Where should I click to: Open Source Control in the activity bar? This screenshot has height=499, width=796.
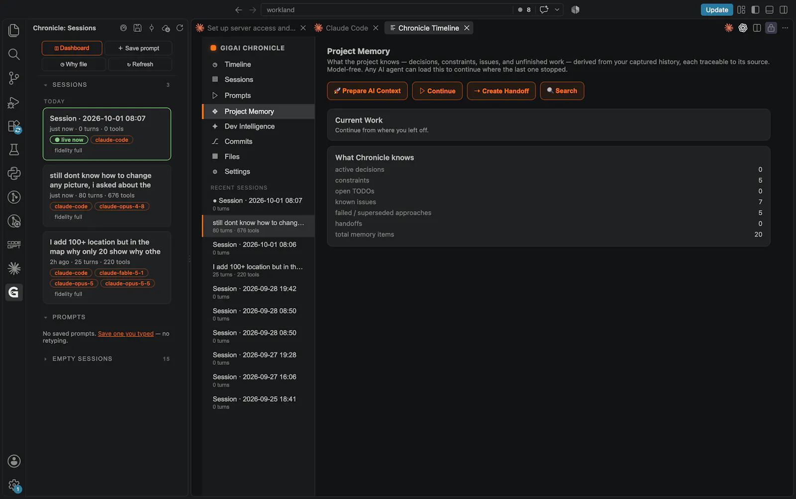pos(14,78)
